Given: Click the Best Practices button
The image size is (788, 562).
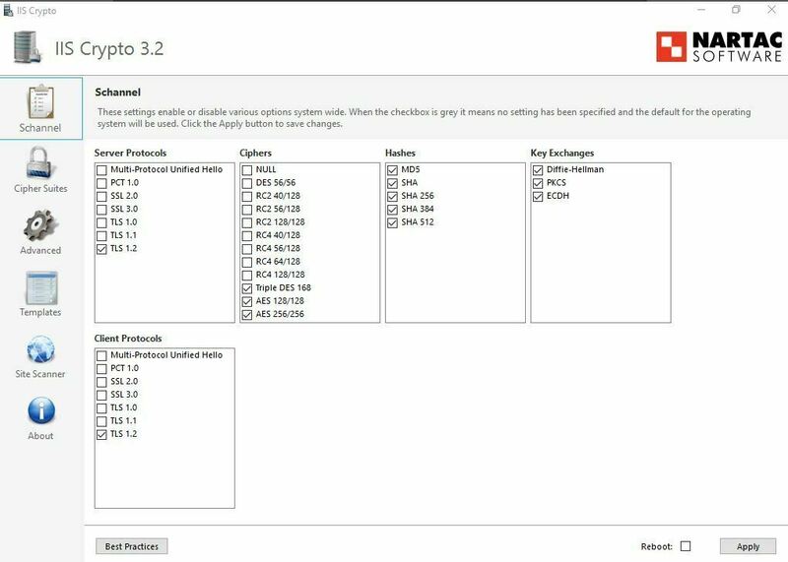Looking at the screenshot, I should 132,546.
